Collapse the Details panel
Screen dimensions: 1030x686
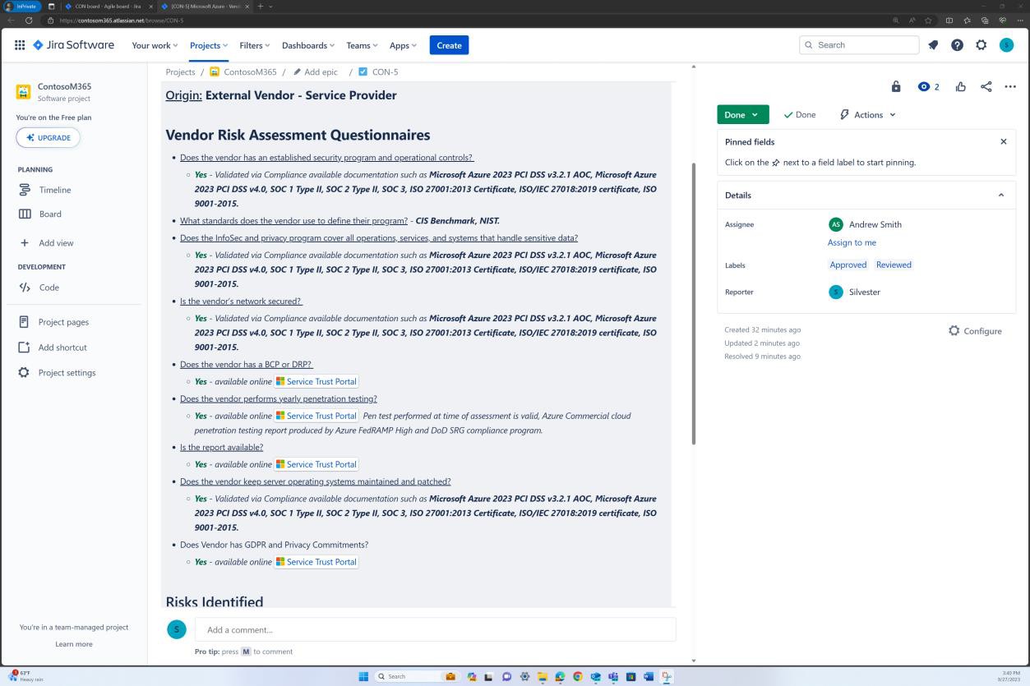[x=1000, y=195]
